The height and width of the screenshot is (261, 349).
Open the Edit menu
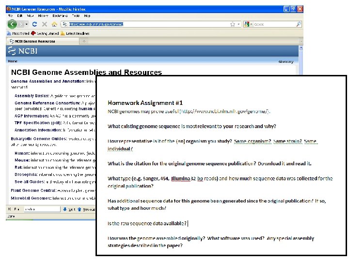point(20,16)
